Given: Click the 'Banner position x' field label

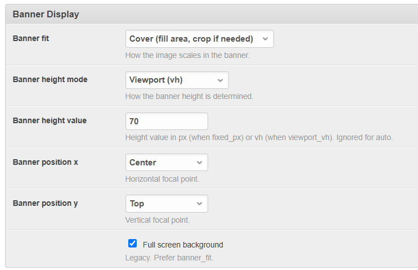Looking at the screenshot, I should click(x=45, y=162).
